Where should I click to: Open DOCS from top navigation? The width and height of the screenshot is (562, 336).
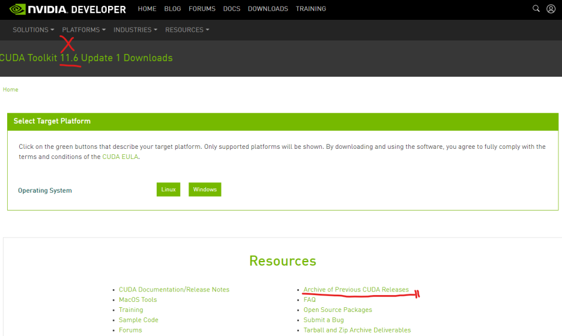[232, 8]
